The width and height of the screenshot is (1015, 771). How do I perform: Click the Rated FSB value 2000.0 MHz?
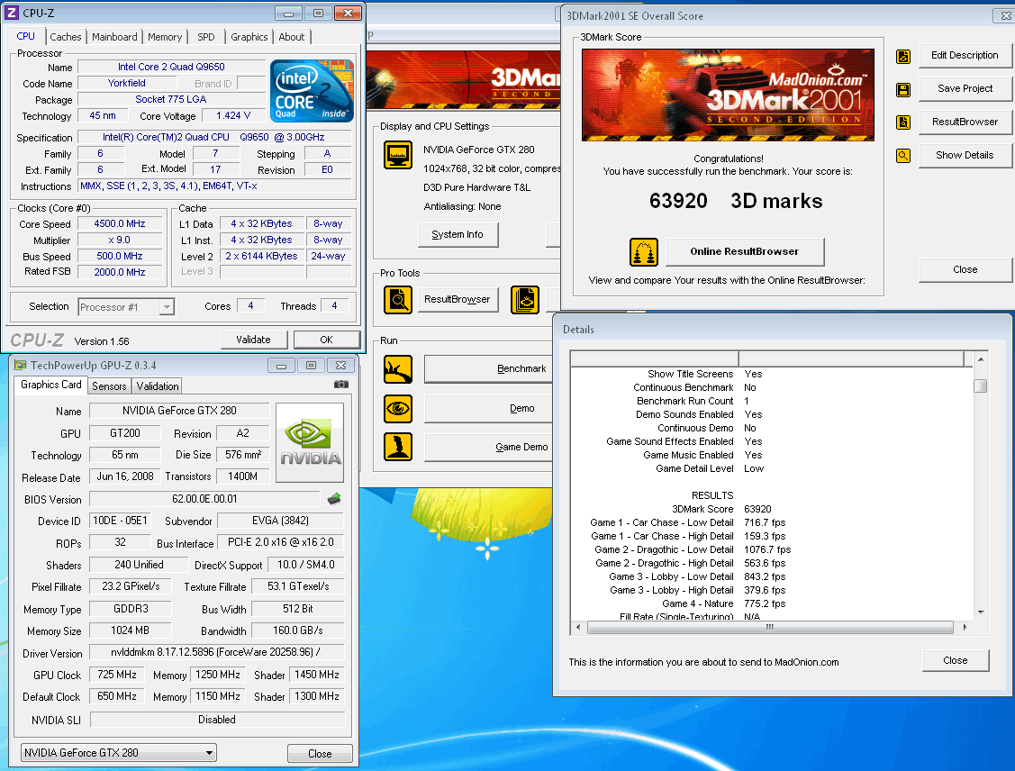pos(120,273)
